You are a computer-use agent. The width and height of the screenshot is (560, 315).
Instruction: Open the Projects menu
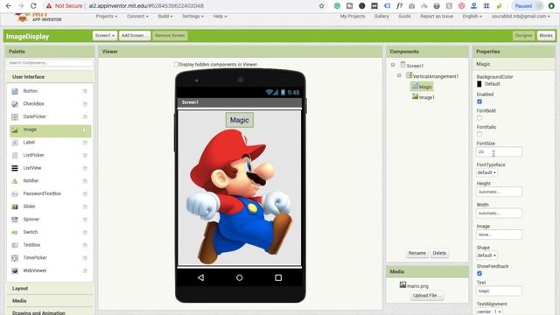pos(107,17)
